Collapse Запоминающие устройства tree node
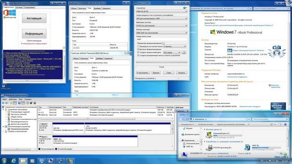Viewport: 292px width, 164px height. coord(3,127)
